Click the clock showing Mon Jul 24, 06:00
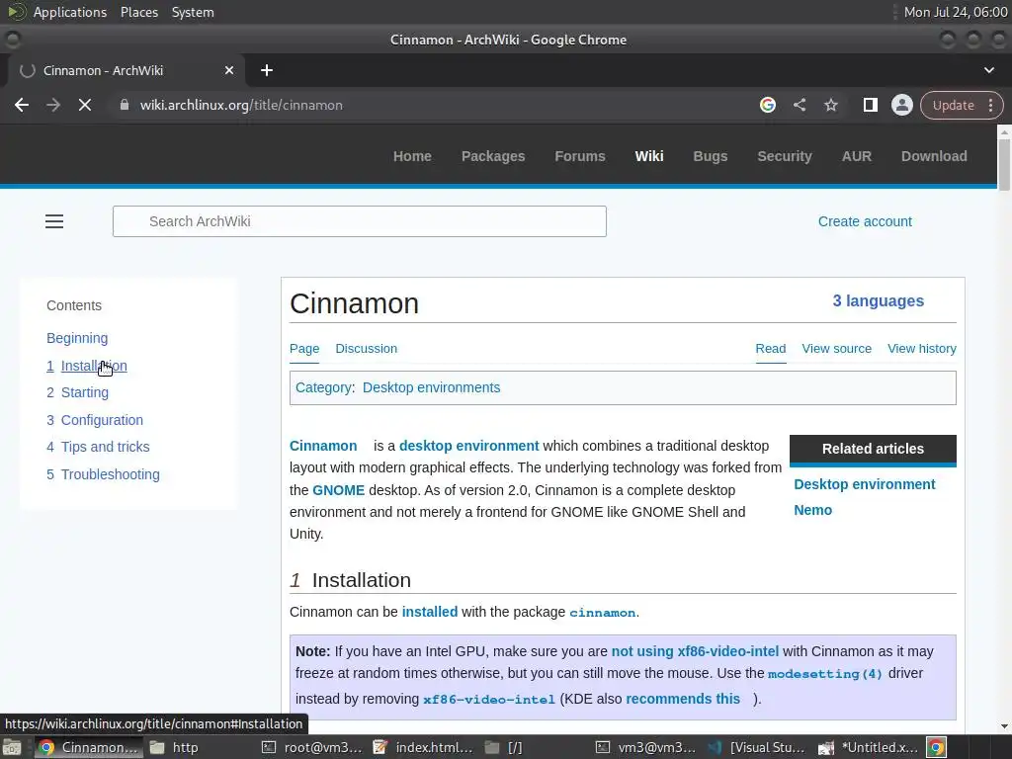 [956, 12]
